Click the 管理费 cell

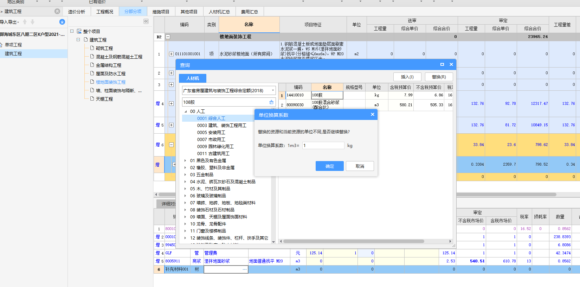(x=226, y=253)
